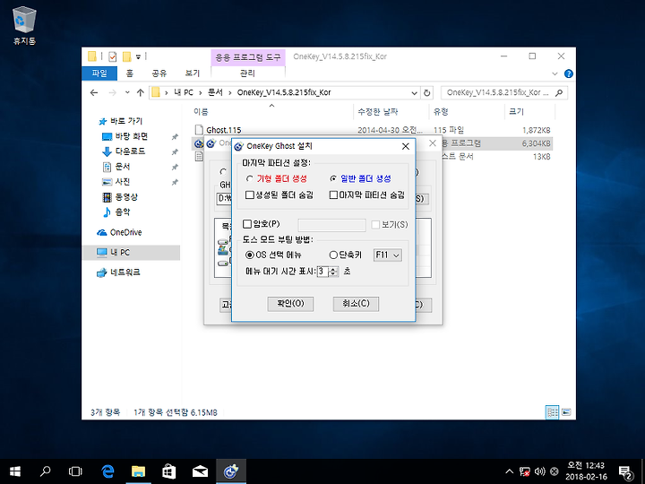The height and width of the screenshot is (484, 645).
Task: Open the 보기 ribbon tab
Action: 192,73
